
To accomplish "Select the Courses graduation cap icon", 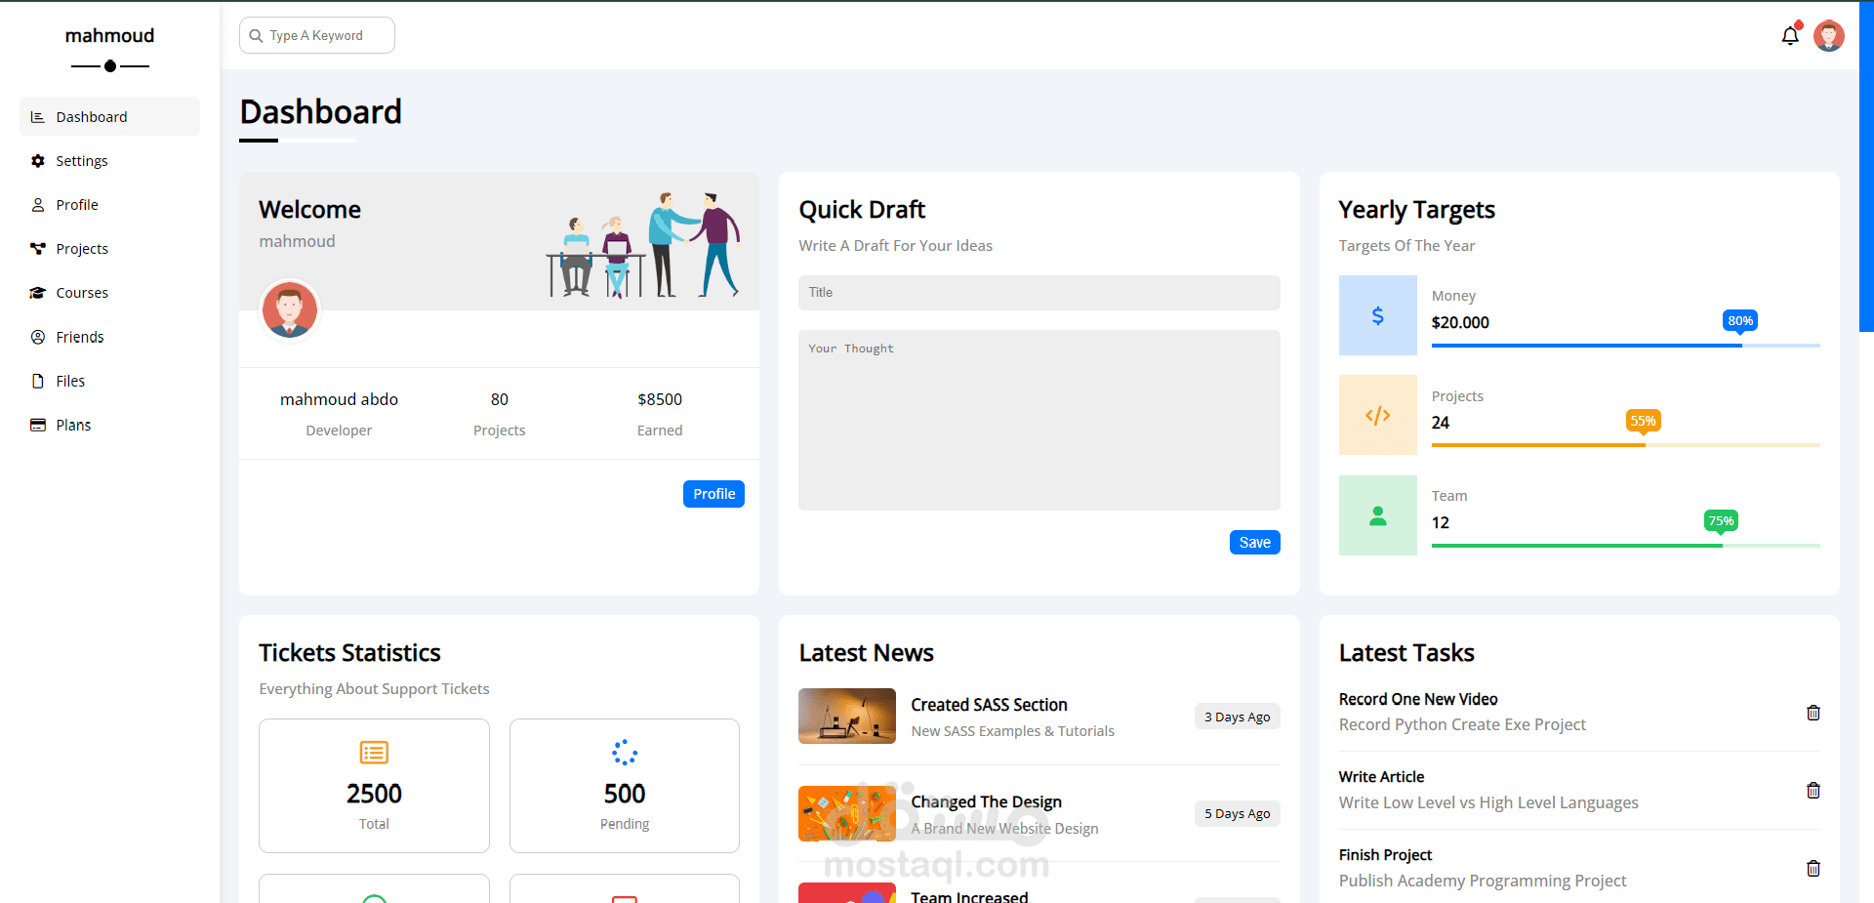I will click(37, 292).
